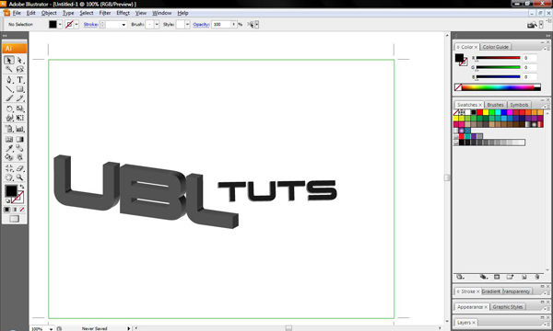Open stroke color dropdown in control bar
553x331 pixels.
coord(76,24)
